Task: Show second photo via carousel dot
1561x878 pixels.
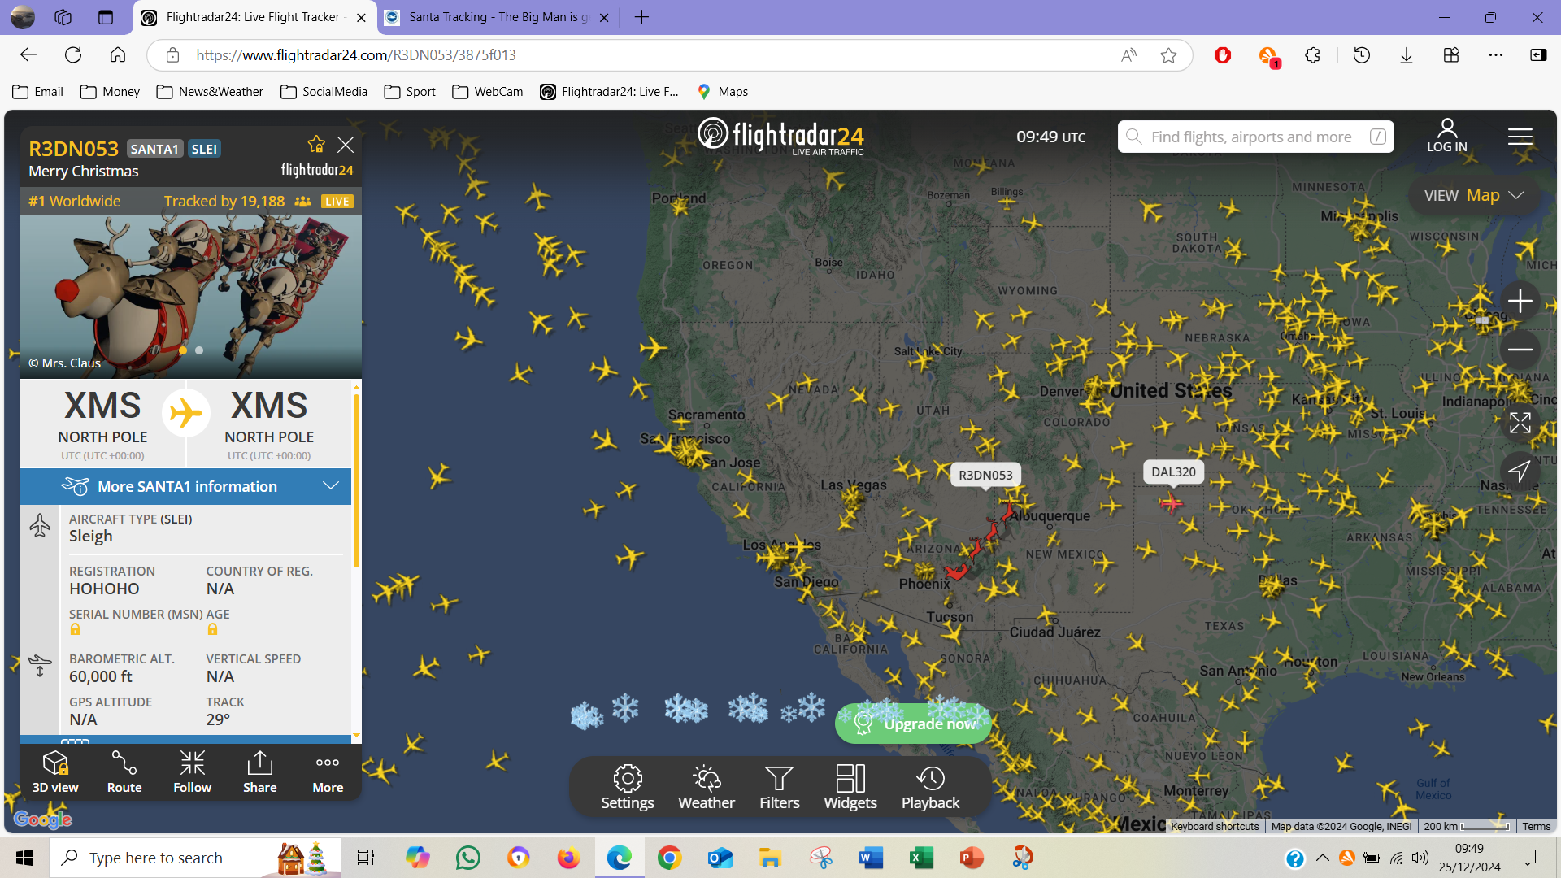Action: [x=199, y=350]
